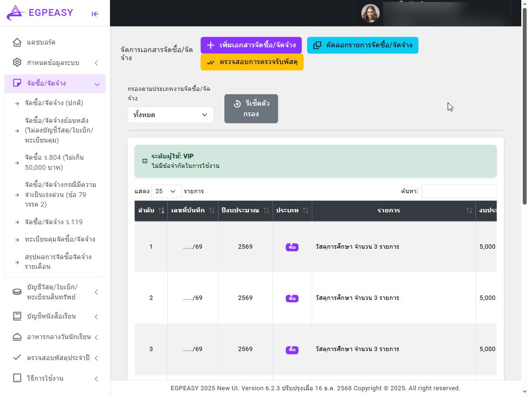Image resolution: width=528 pixels, height=396 pixels.
Task: Click the ตรวจสอบพัสดุประจำปี checkmark icon
Action: pyautogui.click(x=17, y=357)
